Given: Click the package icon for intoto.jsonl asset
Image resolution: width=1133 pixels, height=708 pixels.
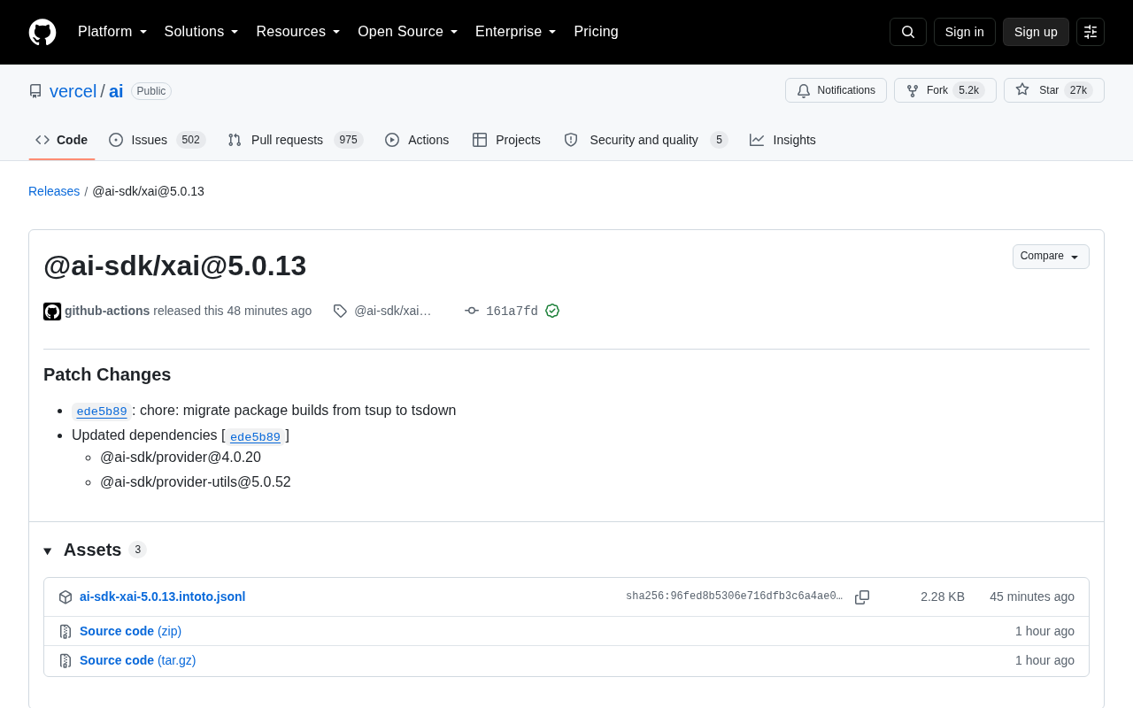Looking at the screenshot, I should pos(66,597).
